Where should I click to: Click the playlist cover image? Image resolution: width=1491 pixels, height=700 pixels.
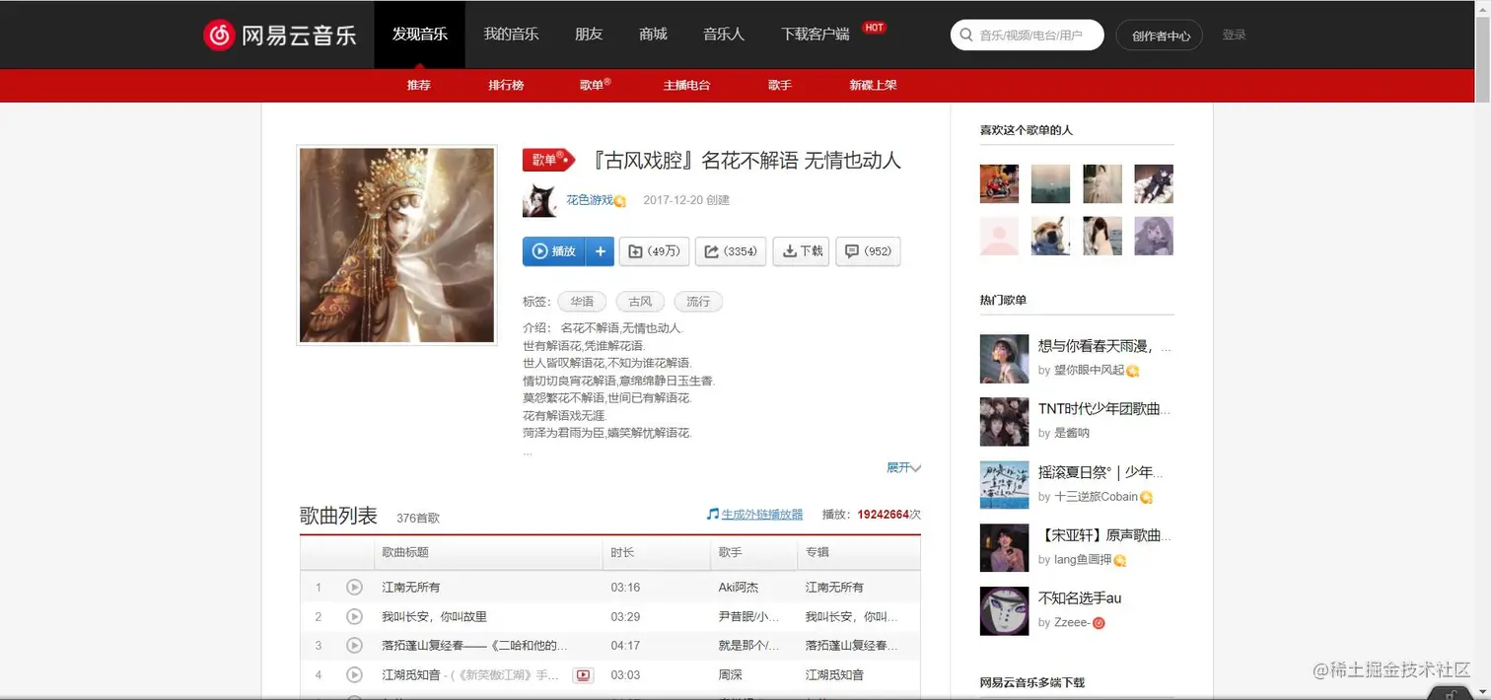coord(396,245)
